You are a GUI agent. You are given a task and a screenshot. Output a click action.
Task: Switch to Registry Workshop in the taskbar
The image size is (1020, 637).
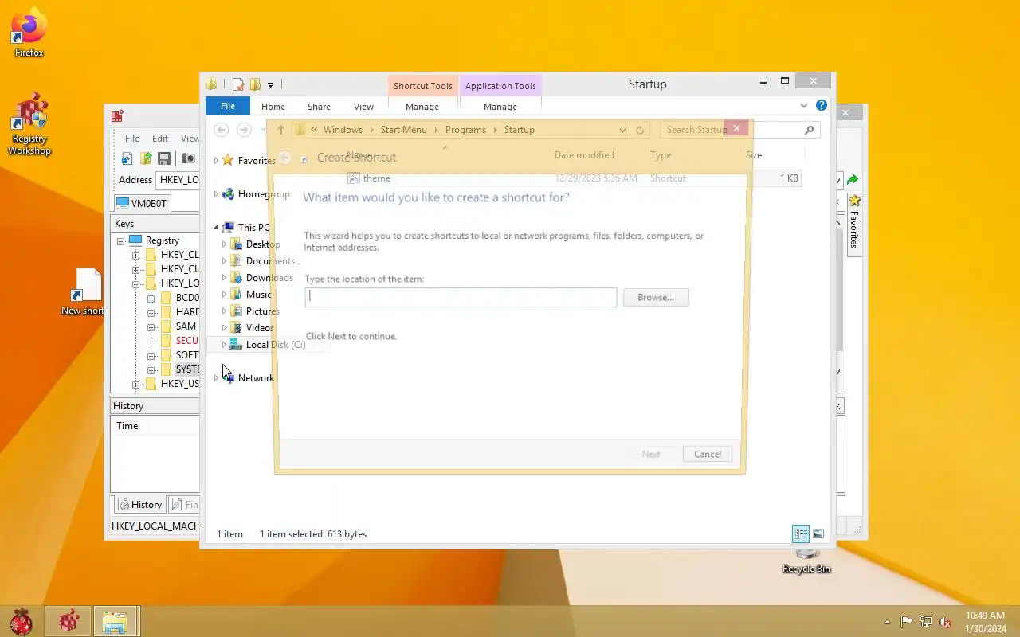tap(69, 621)
